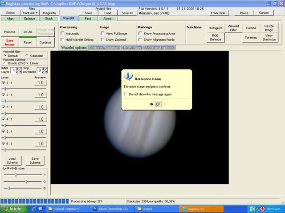Switch to the Final tab

(88, 19)
